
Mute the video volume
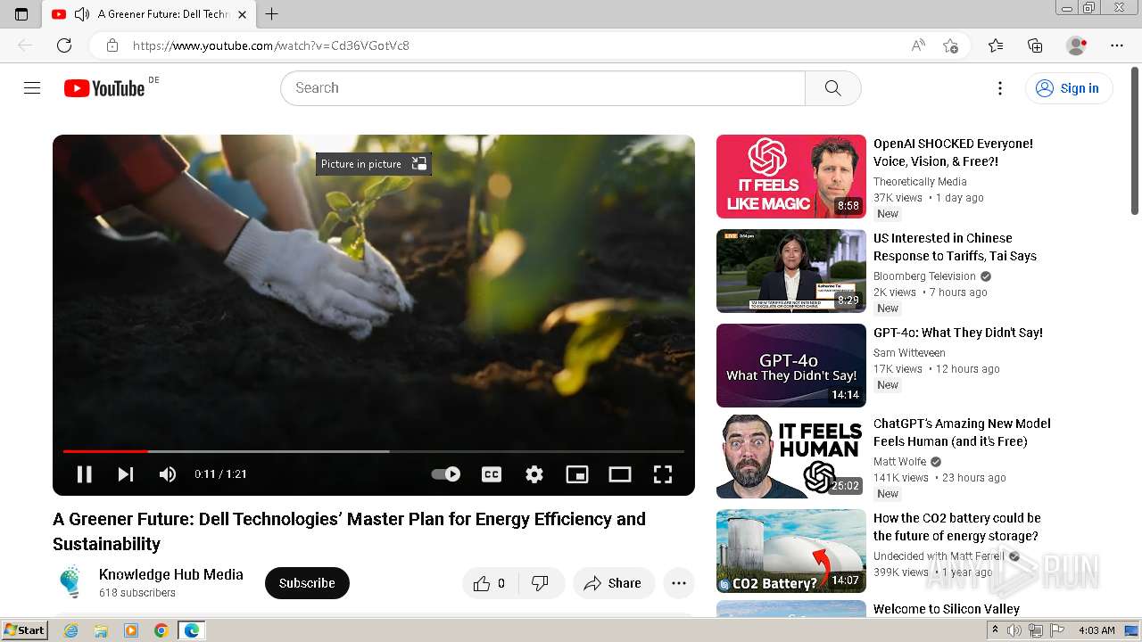pyautogui.click(x=168, y=474)
